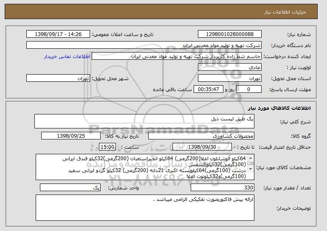Click the تاریخ و ساعت اعلان عمومی label
The image size is (327, 231).
click(123, 34)
